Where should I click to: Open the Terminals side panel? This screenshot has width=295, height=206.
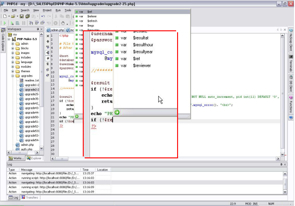point(291,64)
